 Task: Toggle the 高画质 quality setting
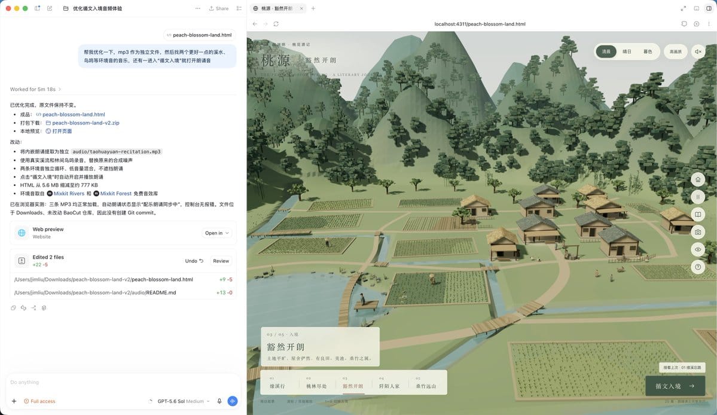[675, 51]
